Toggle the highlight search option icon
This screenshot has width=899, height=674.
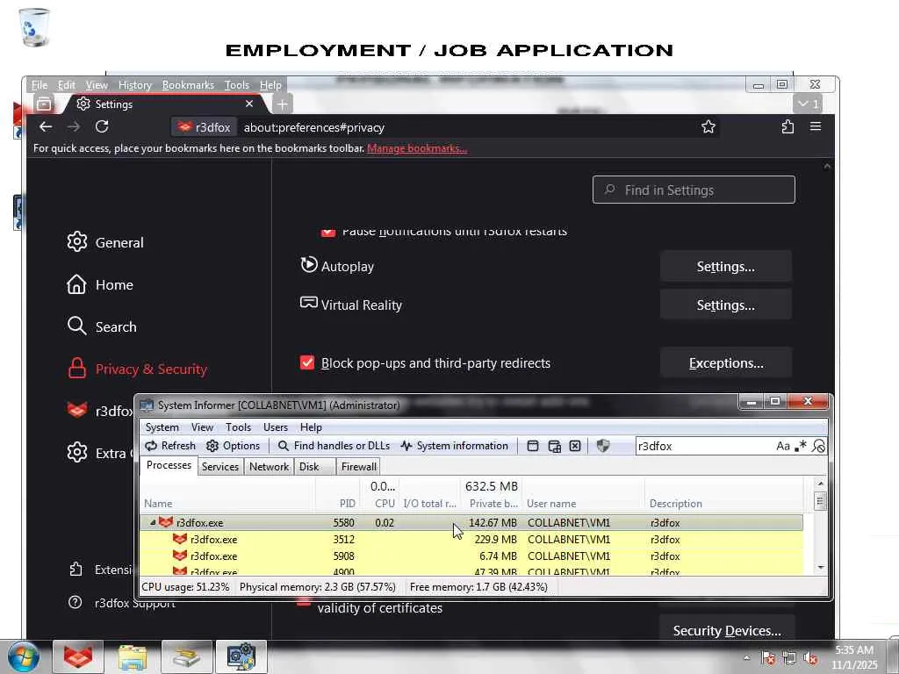(x=819, y=446)
